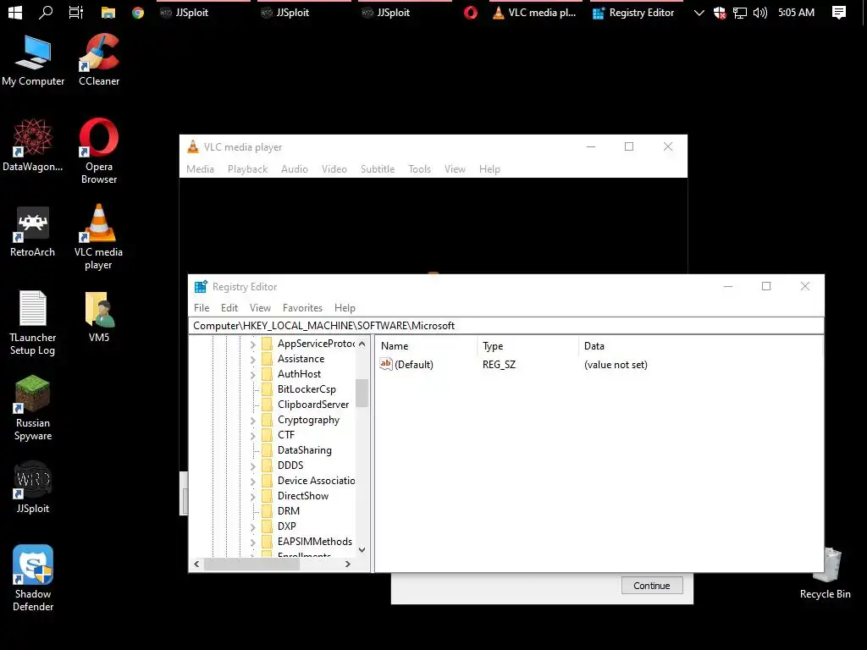Open Task View from taskbar
Screen dimensions: 867x650
[76, 12]
